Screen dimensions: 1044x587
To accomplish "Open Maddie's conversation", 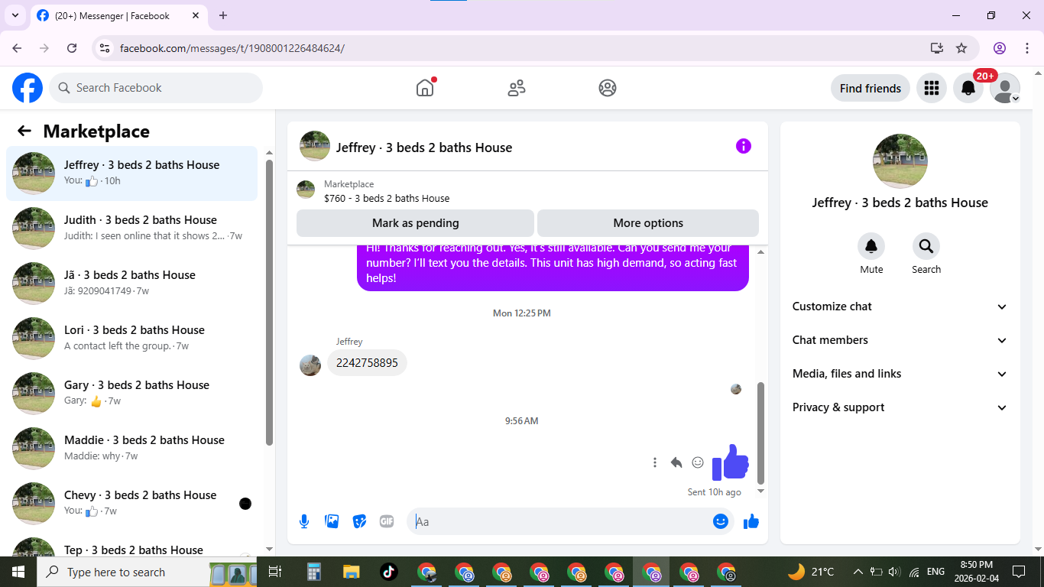I will (132, 449).
